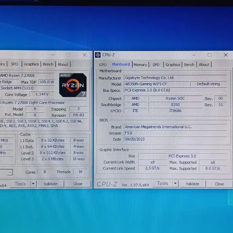The height and width of the screenshot is (233, 233).
Task: Click the Ryzen SOC chipset value
Action: tap(175, 98)
